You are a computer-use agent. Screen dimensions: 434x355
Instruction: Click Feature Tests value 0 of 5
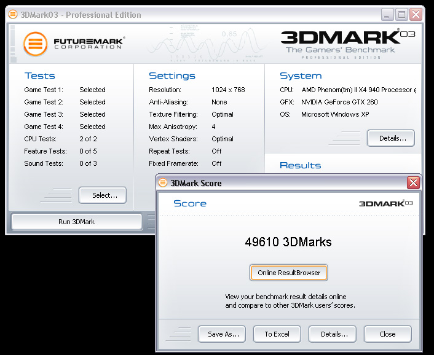[x=88, y=151]
